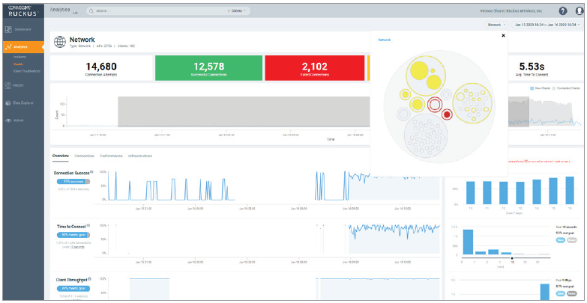This screenshot has width=587, height=303.
Task: Reset the Client Throughput goal
Action: point(571,294)
